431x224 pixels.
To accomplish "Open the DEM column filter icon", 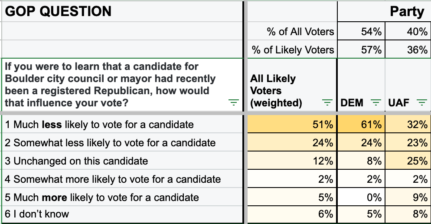I will coord(376,102).
